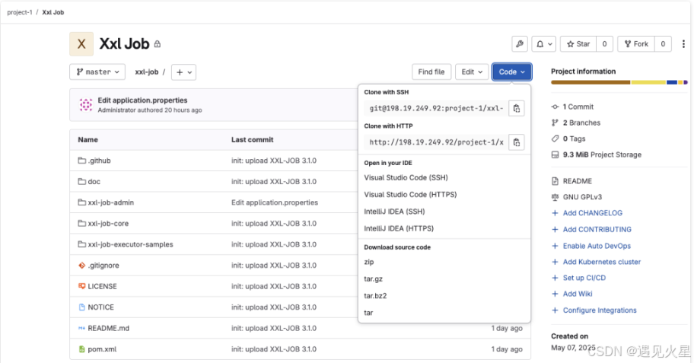The width and height of the screenshot is (694, 363).
Task: Download source code as tar.bz2
Action: [x=375, y=296]
